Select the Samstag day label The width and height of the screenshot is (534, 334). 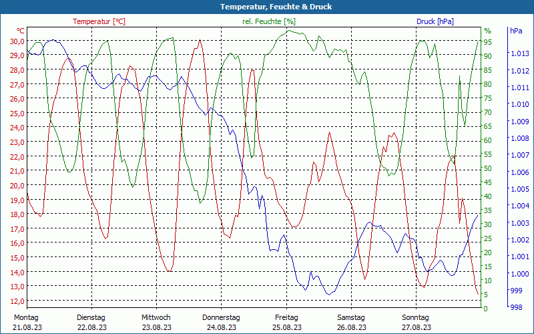coord(351,317)
